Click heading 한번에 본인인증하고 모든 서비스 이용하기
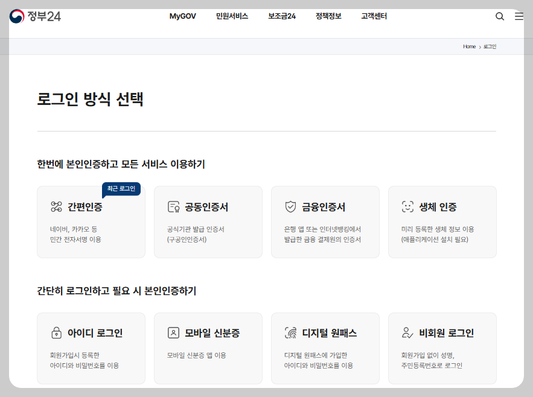 pos(121,164)
